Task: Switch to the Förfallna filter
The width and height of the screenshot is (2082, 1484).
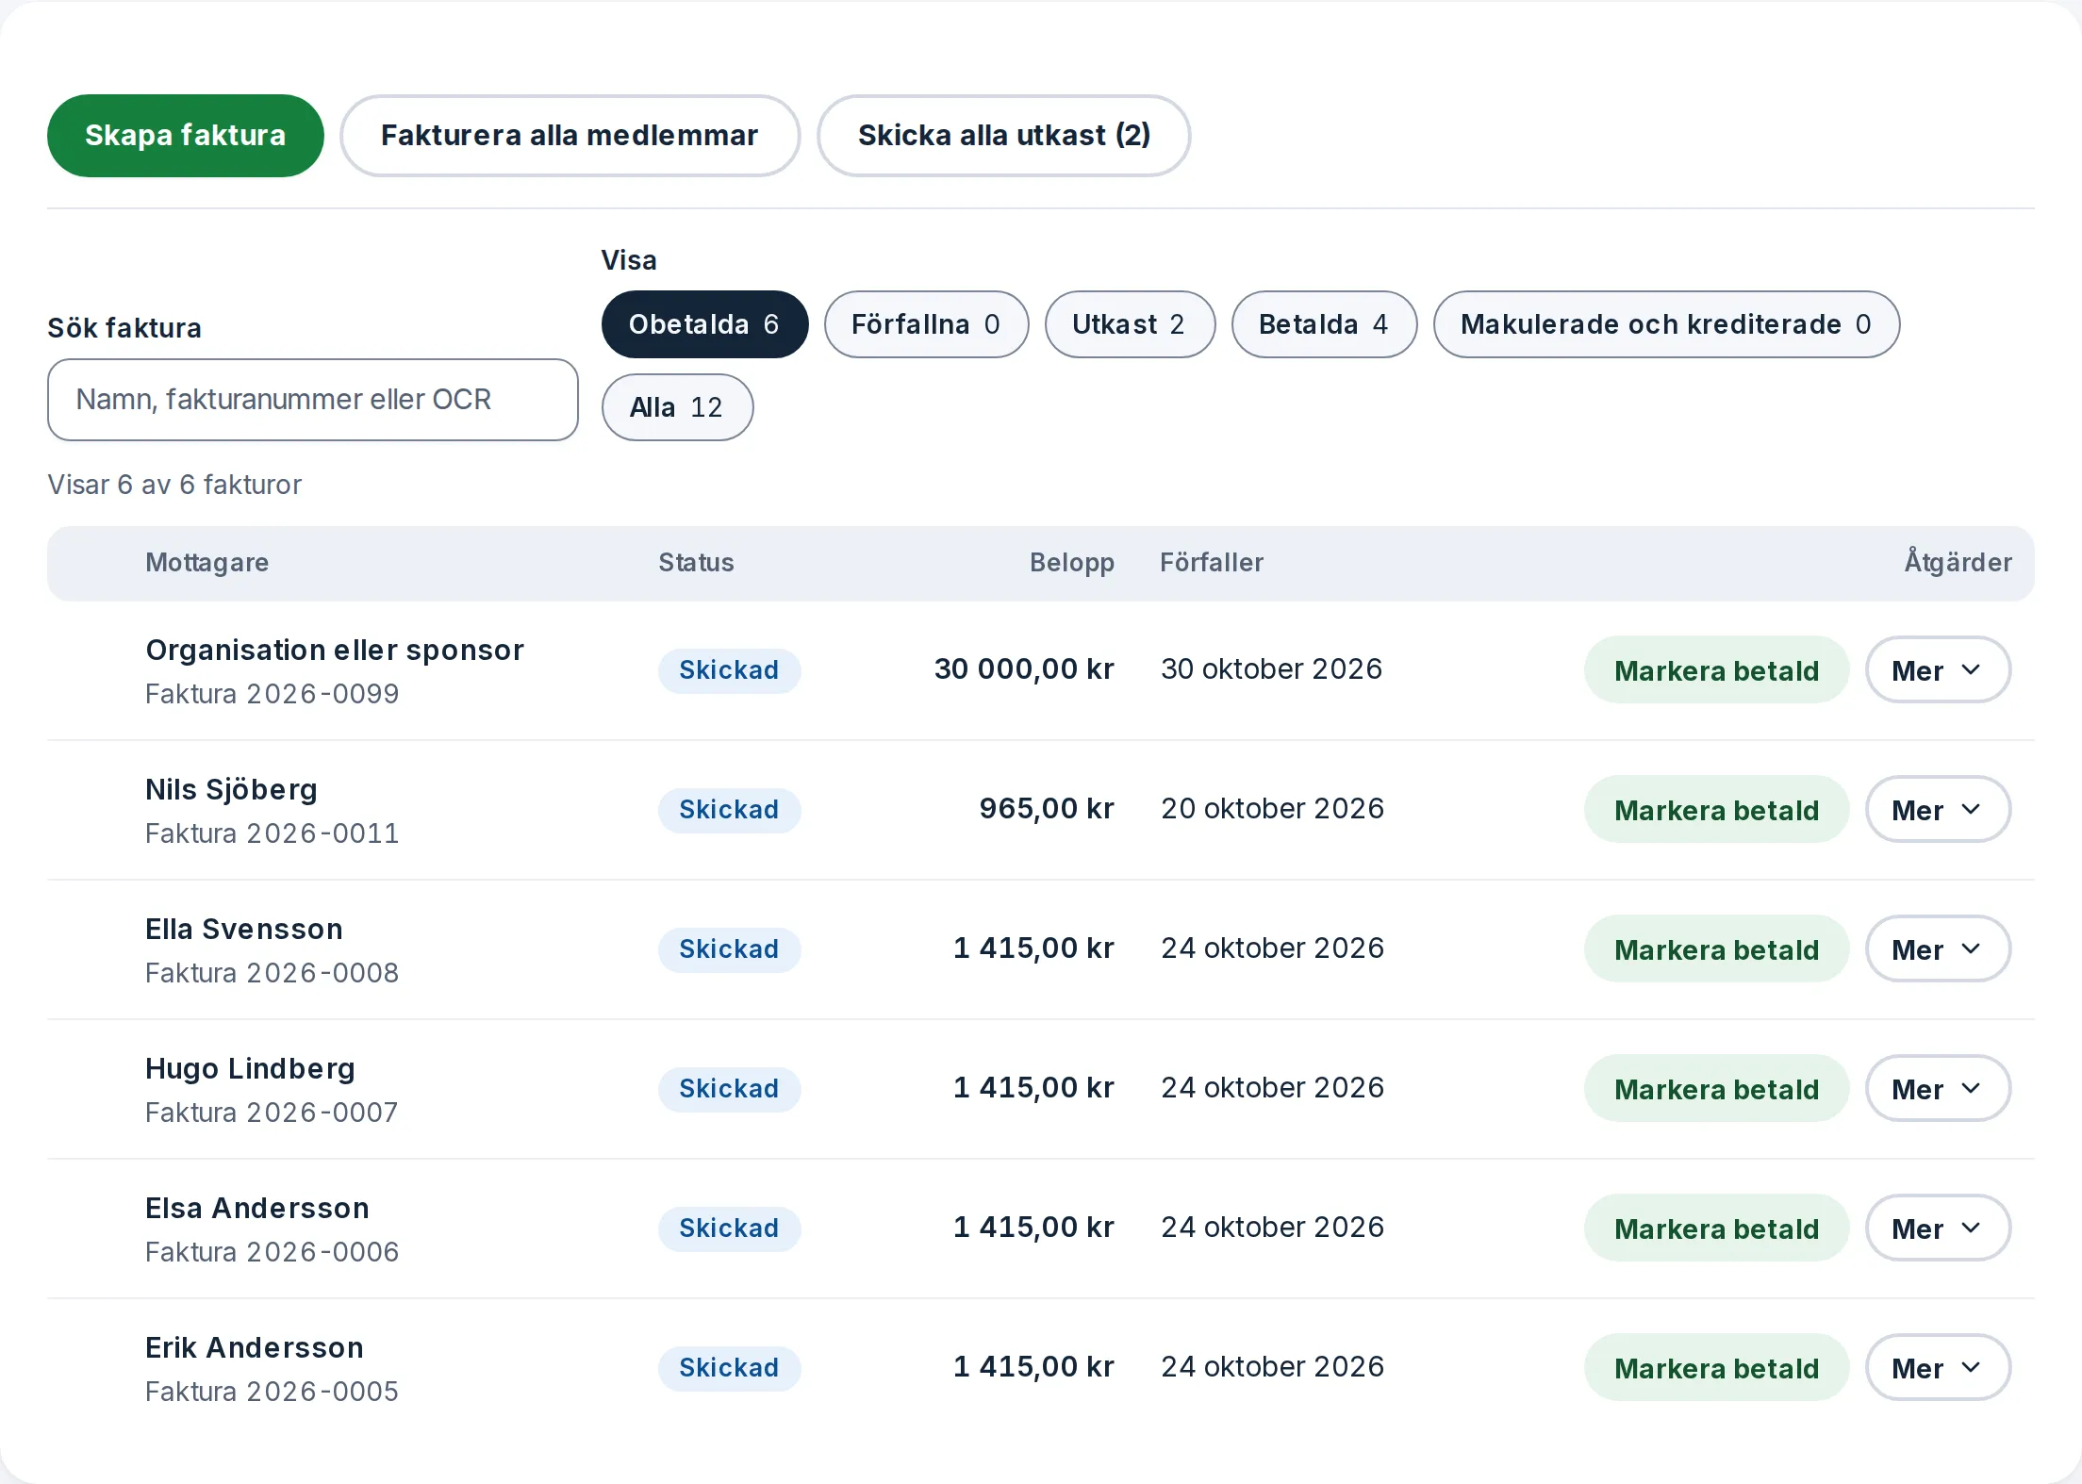Action: coord(926,324)
